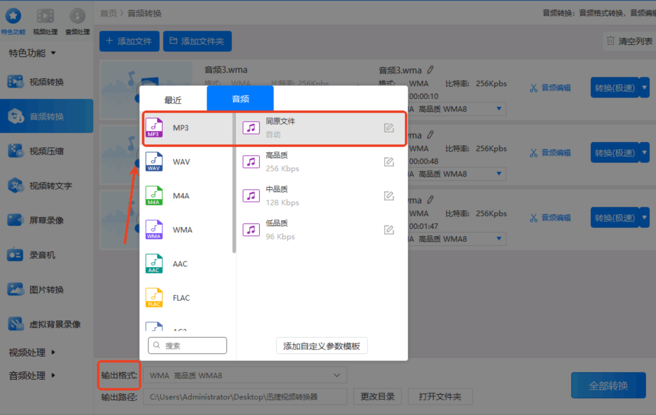Edit the 高品质 256 Kbps preset
The width and height of the screenshot is (656, 415).
(x=389, y=162)
